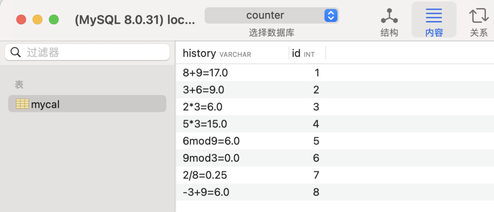Click the -3+9=6.0 history cell
Screen dimensions: 494x212
pos(206,192)
